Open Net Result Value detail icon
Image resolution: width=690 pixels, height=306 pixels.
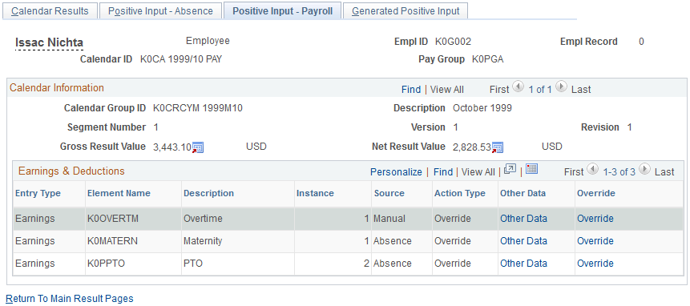(x=497, y=147)
